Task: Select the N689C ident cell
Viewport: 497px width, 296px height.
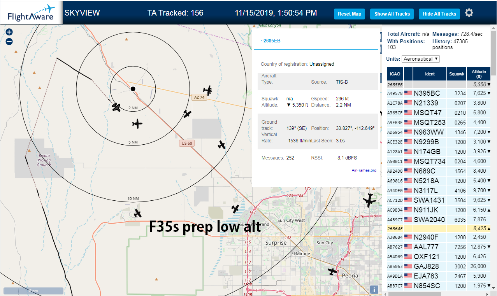Action: coord(430,171)
